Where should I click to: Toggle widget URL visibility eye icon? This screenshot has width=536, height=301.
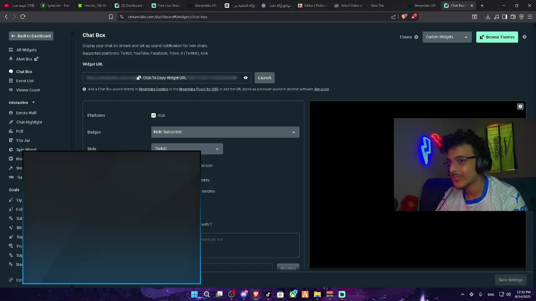(246, 78)
